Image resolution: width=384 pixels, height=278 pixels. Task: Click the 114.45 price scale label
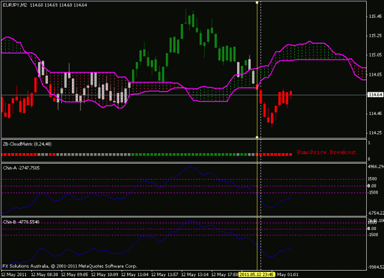click(375, 114)
